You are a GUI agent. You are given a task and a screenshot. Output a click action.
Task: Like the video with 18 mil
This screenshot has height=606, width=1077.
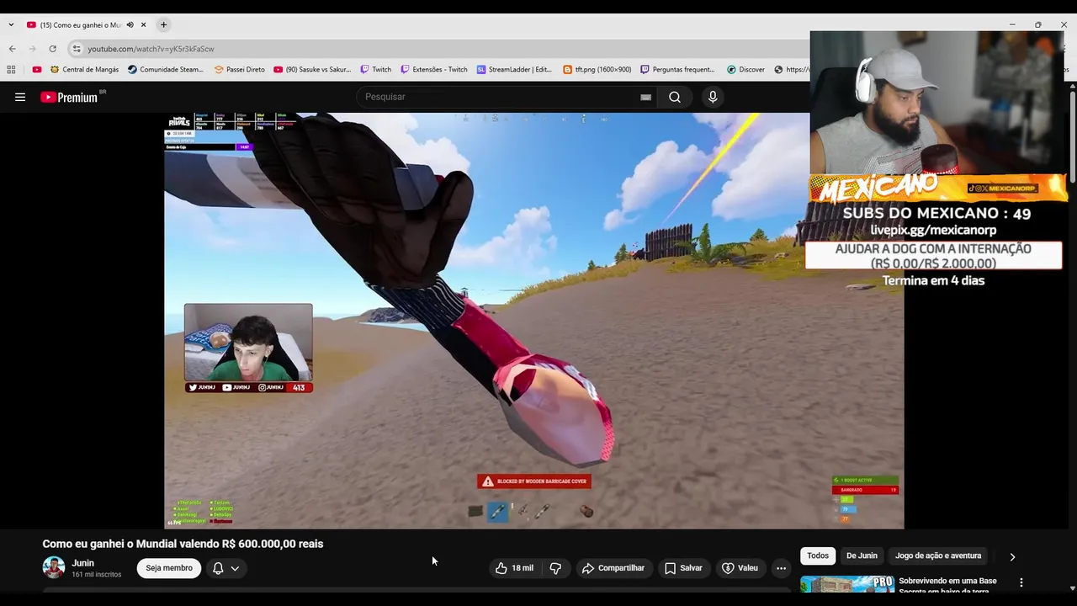514,568
